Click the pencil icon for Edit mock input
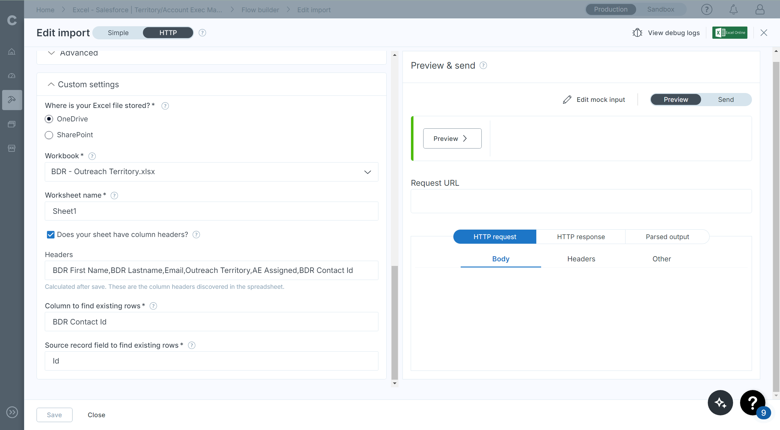This screenshot has width=780, height=430. click(x=567, y=100)
